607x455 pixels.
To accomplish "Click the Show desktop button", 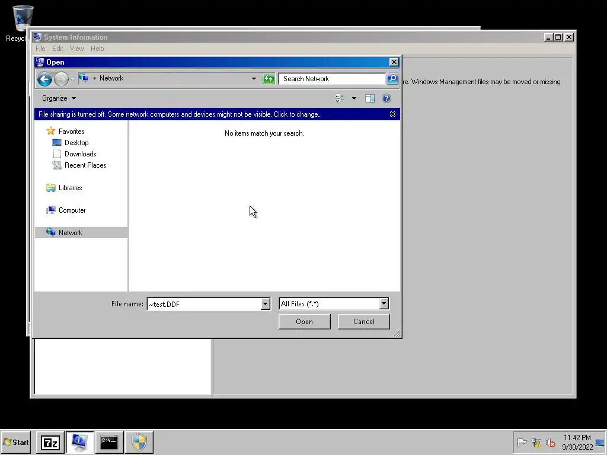I will (x=600, y=442).
